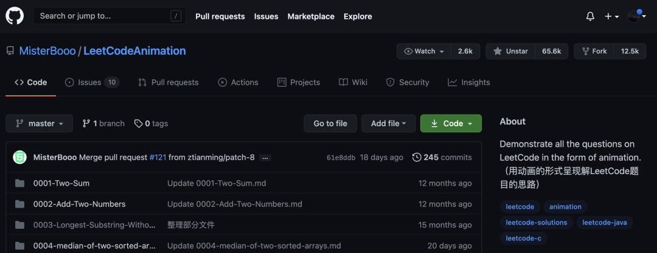This screenshot has width=657, height=253.
Task: Click the folder icon for 0003-Longest-Substring
Action: 19,225
